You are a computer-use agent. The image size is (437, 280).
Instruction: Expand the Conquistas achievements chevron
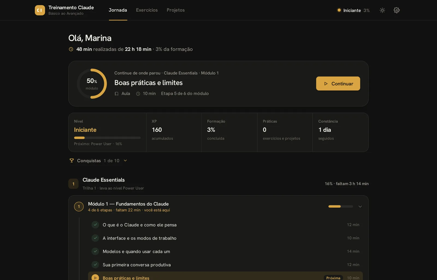pos(125,161)
